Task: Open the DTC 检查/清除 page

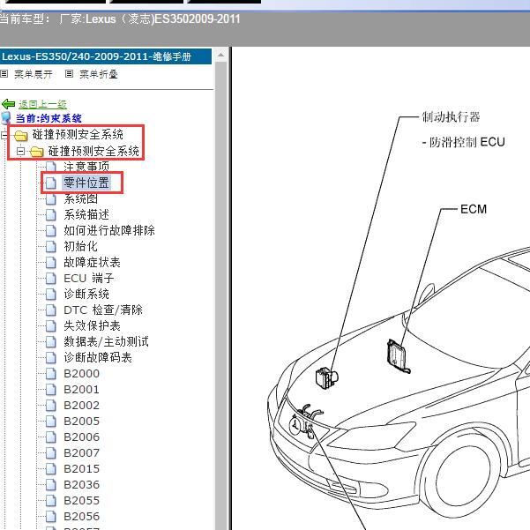Action: pos(103,310)
